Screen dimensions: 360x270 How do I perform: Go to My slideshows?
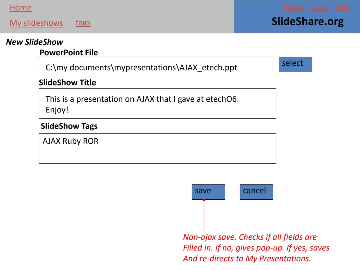(x=36, y=23)
